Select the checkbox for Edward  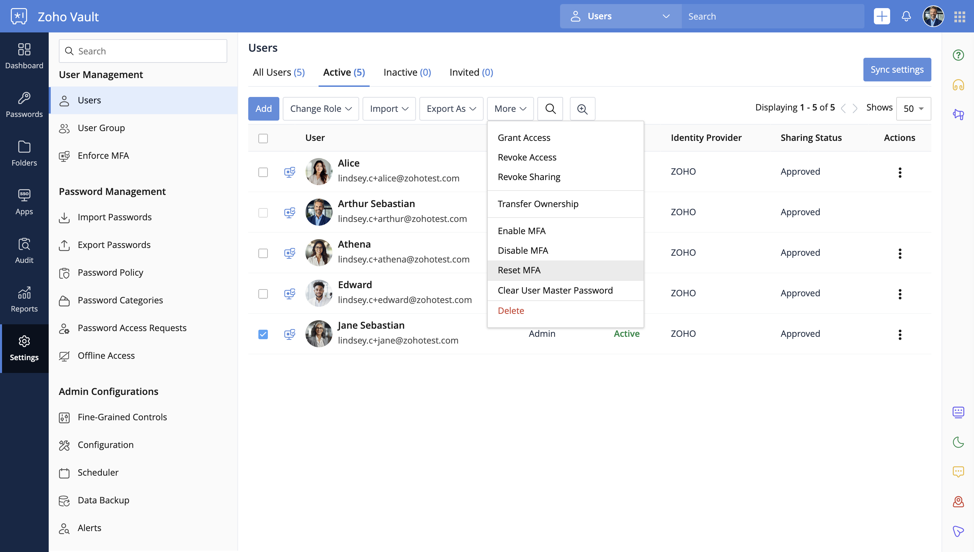coord(263,294)
